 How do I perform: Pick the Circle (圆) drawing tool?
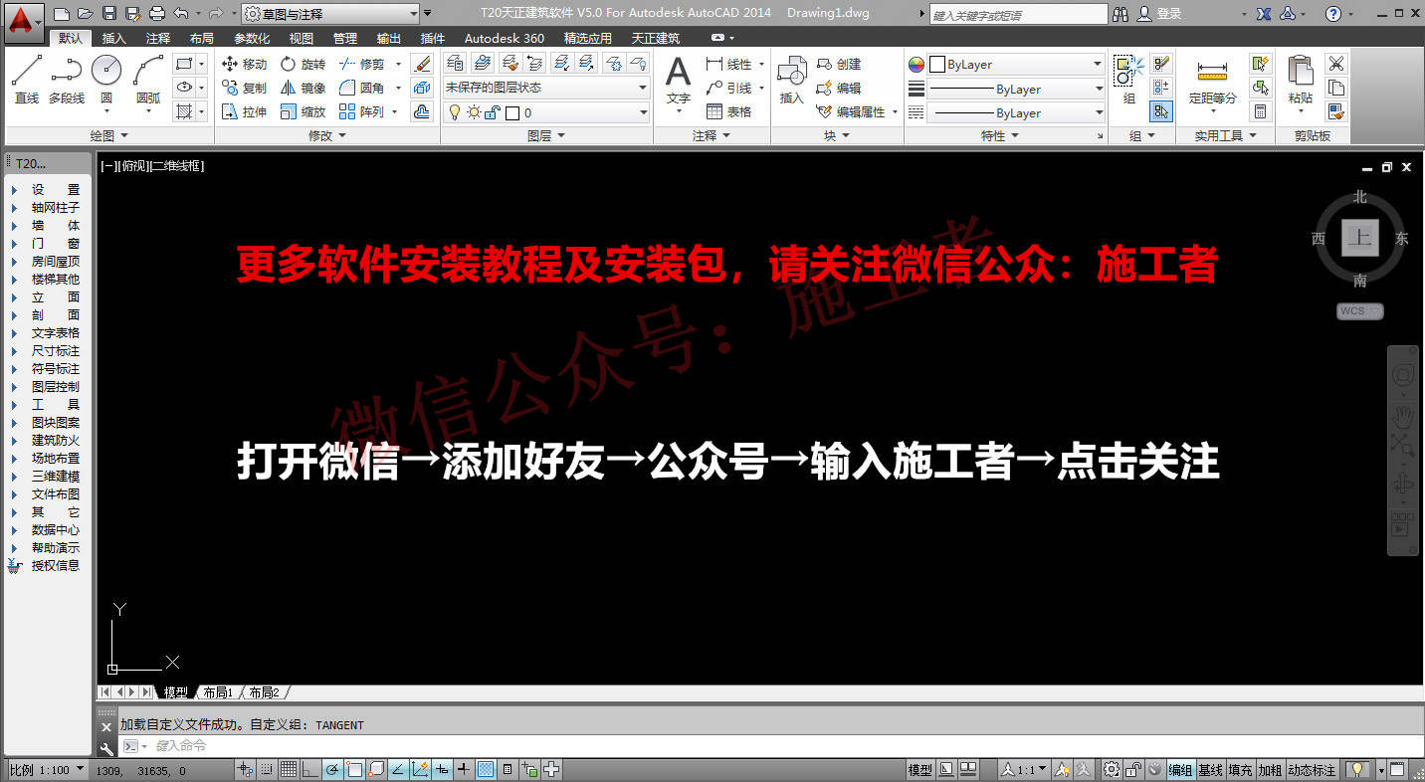(x=106, y=79)
